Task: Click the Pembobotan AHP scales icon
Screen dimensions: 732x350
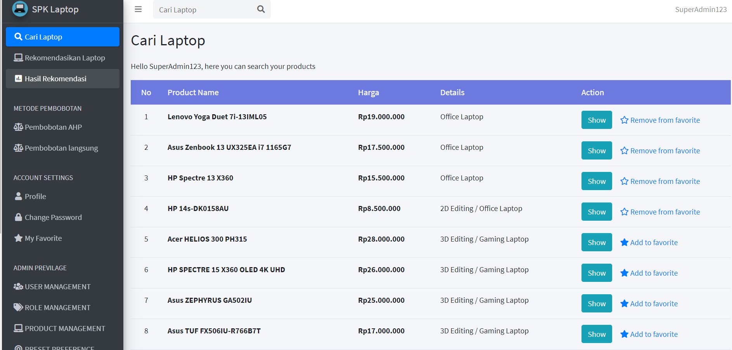Action: click(x=18, y=127)
